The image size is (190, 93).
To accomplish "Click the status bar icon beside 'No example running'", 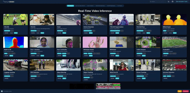I will click(2, 91).
